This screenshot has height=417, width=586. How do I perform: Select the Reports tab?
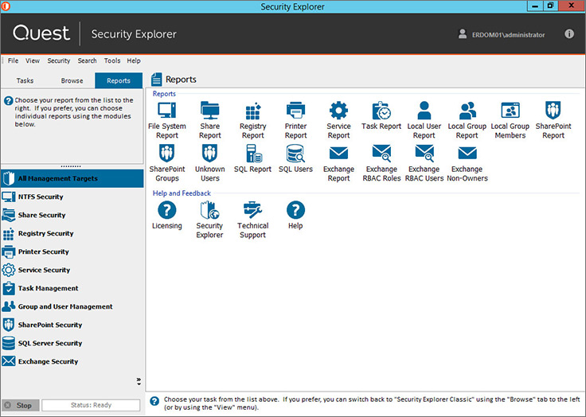pos(119,80)
